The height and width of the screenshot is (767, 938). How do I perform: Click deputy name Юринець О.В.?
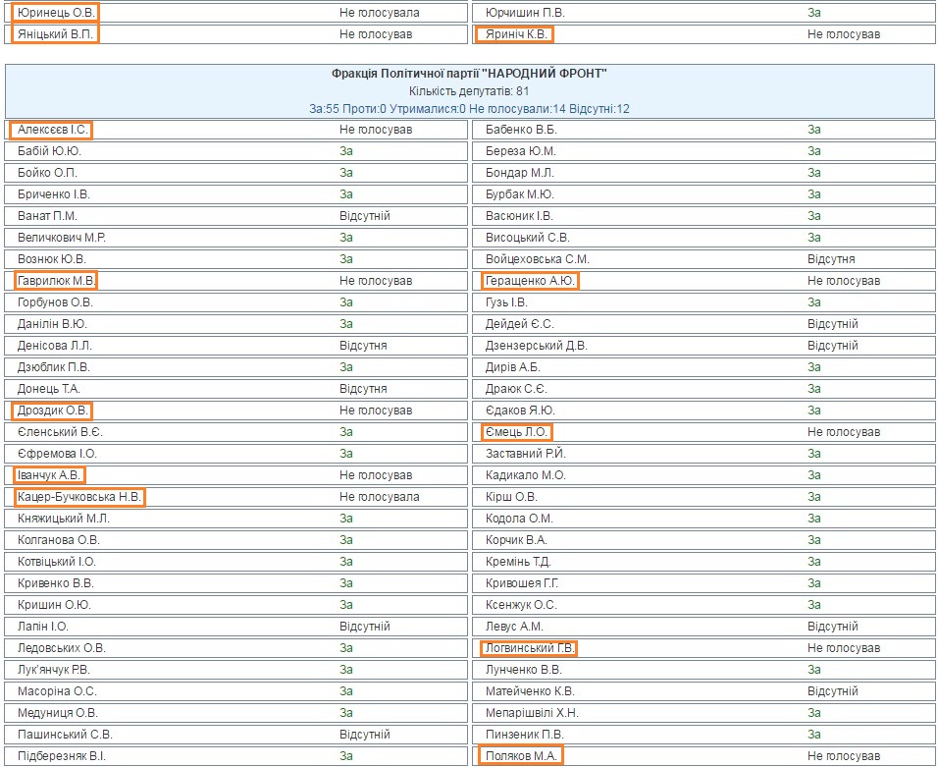56,13
